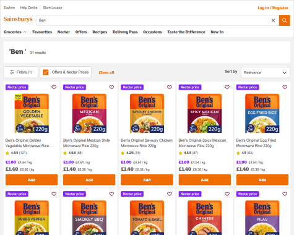Open the Sort by Relevance dropdown
This screenshot has width=294, height=235.
(266, 72)
